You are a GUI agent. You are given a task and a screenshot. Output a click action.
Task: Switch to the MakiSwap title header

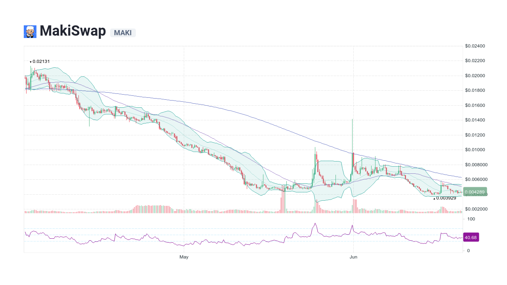click(72, 31)
